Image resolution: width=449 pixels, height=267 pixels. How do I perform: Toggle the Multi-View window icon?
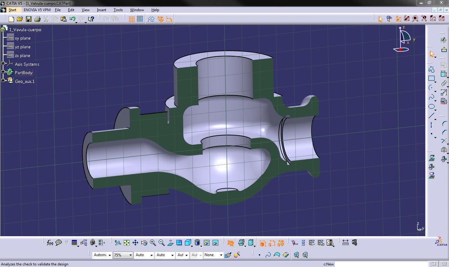pyautogui.click(x=179, y=243)
